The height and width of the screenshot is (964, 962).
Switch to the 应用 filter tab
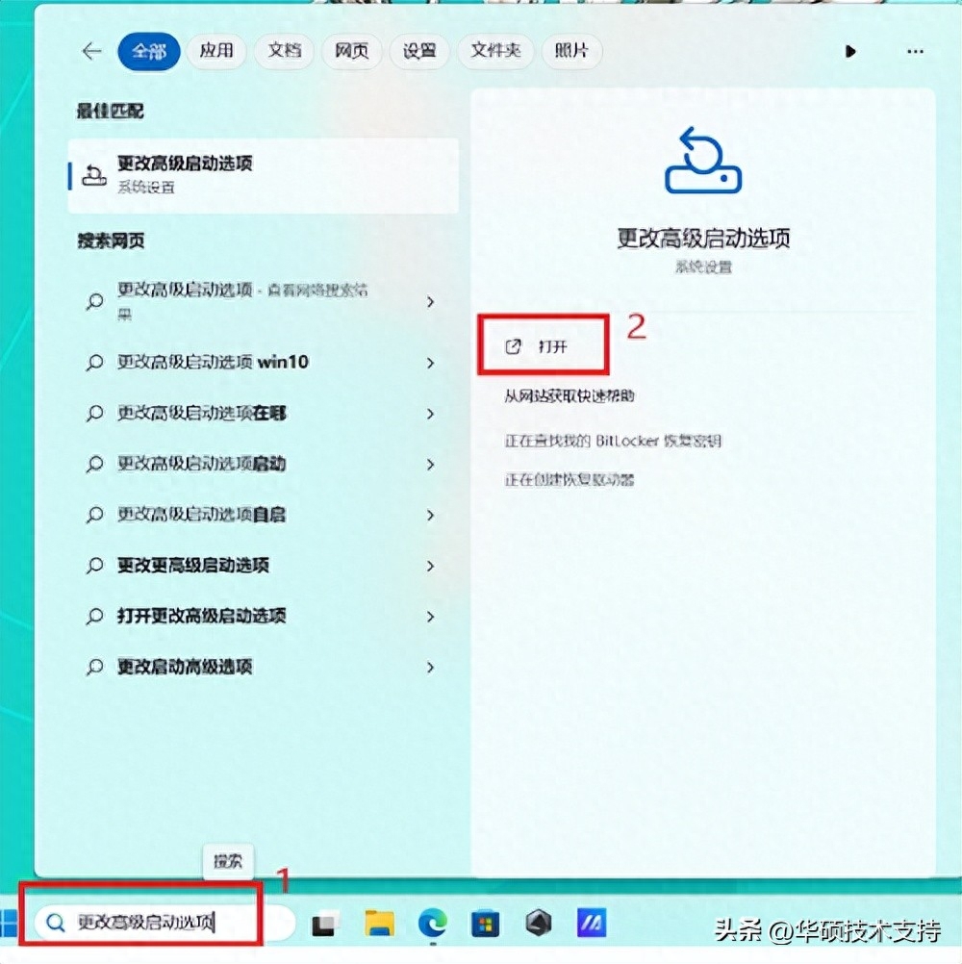(216, 52)
